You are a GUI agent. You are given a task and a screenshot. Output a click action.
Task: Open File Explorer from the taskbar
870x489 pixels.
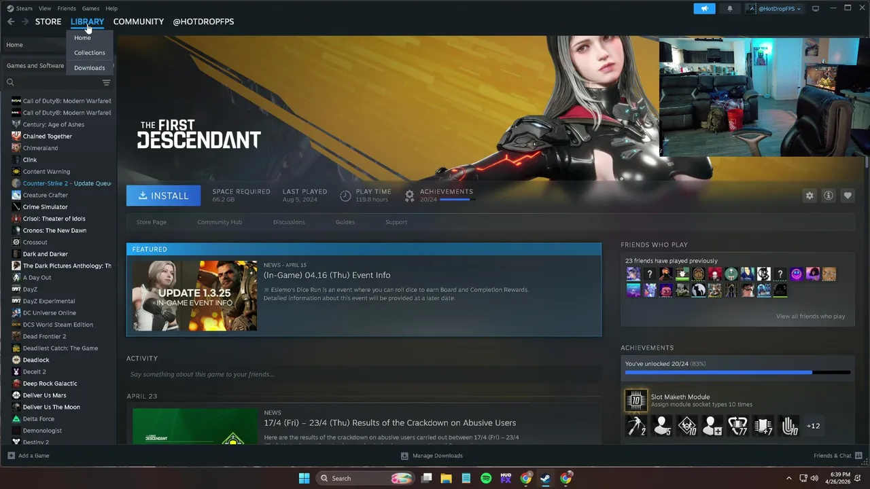447,478
